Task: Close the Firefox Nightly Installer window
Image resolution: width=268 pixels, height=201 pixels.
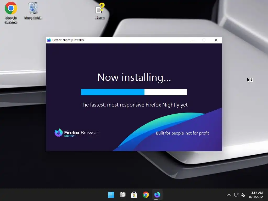Action: click(216, 40)
